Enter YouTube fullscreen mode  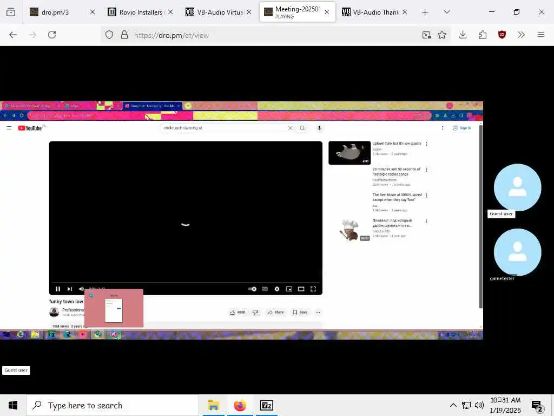(x=313, y=289)
